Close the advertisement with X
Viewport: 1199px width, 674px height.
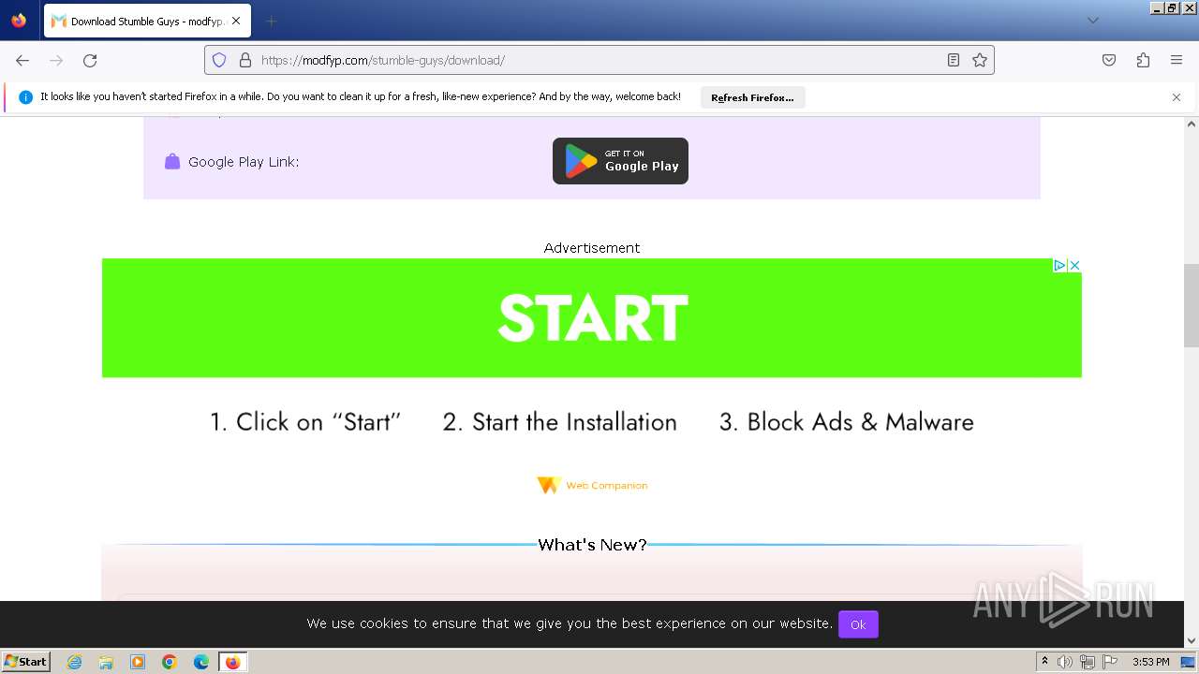(1074, 266)
